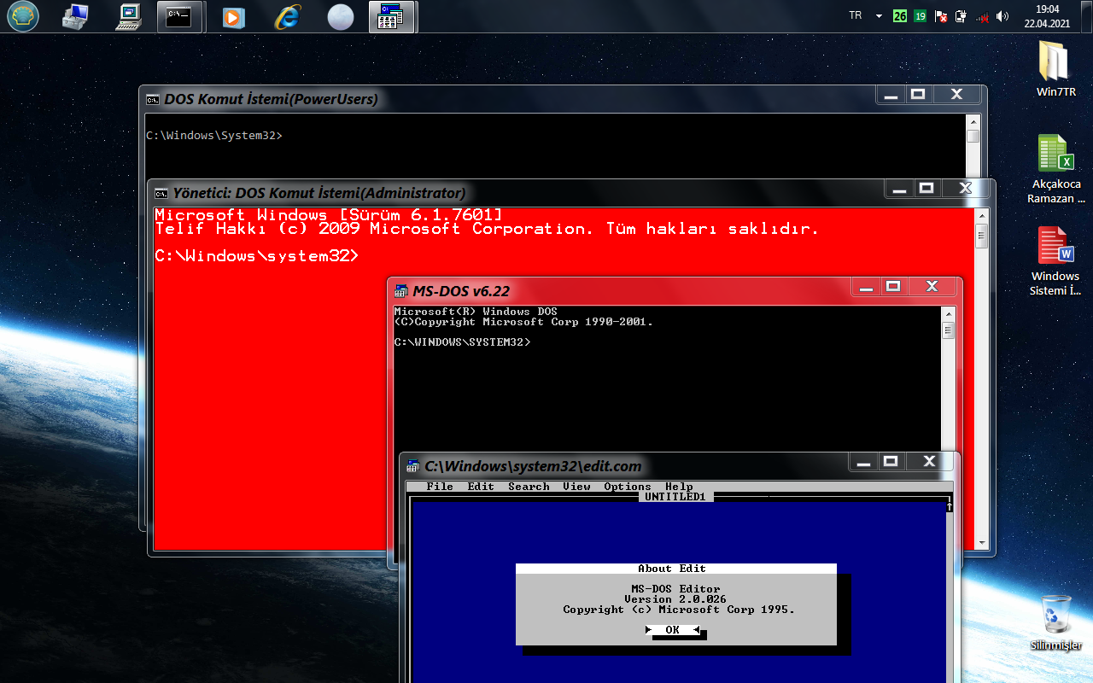
Task: Open the TR language indicator
Action: [856, 15]
